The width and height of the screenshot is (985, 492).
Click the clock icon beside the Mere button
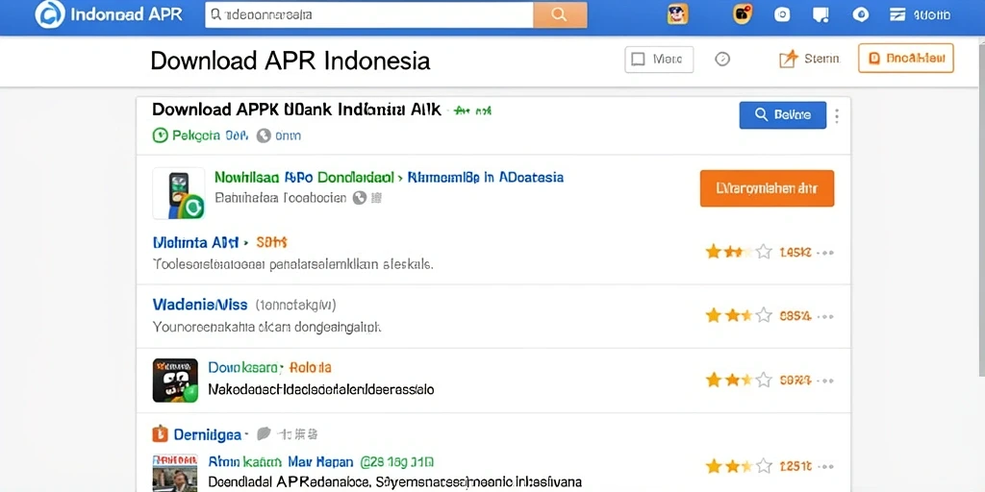[x=722, y=60]
